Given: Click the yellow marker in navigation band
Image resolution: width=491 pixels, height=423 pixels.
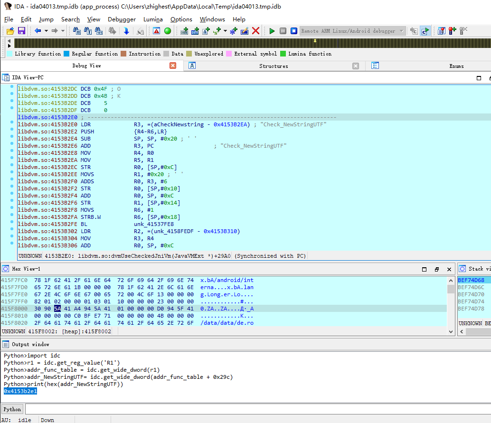Looking at the screenshot, I should pyautogui.click(x=315, y=40).
